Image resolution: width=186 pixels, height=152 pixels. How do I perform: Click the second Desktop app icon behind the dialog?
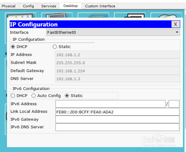pos(57,15)
